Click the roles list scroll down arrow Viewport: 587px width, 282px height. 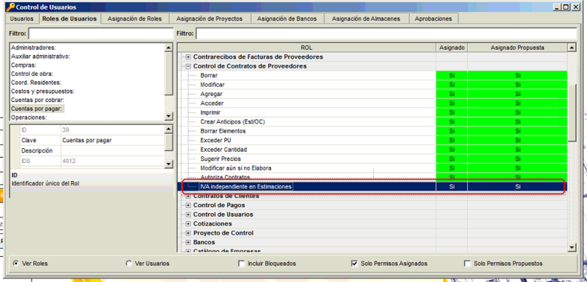168,116
